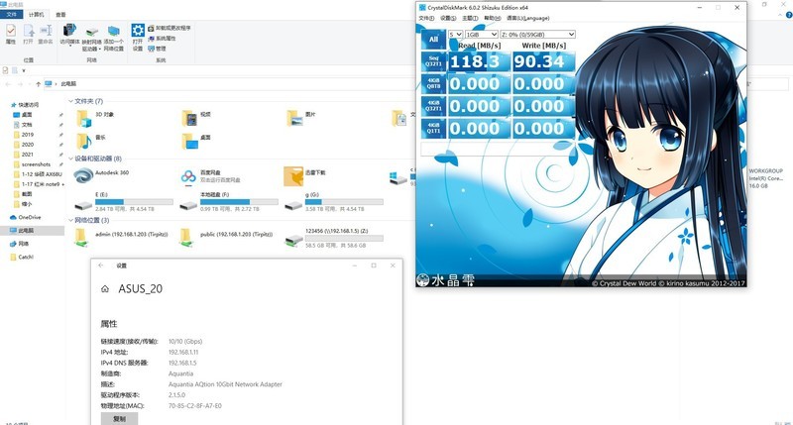Collapse the 文件夹 (7) group
This screenshot has width=793, height=425.
pyautogui.click(x=70, y=101)
